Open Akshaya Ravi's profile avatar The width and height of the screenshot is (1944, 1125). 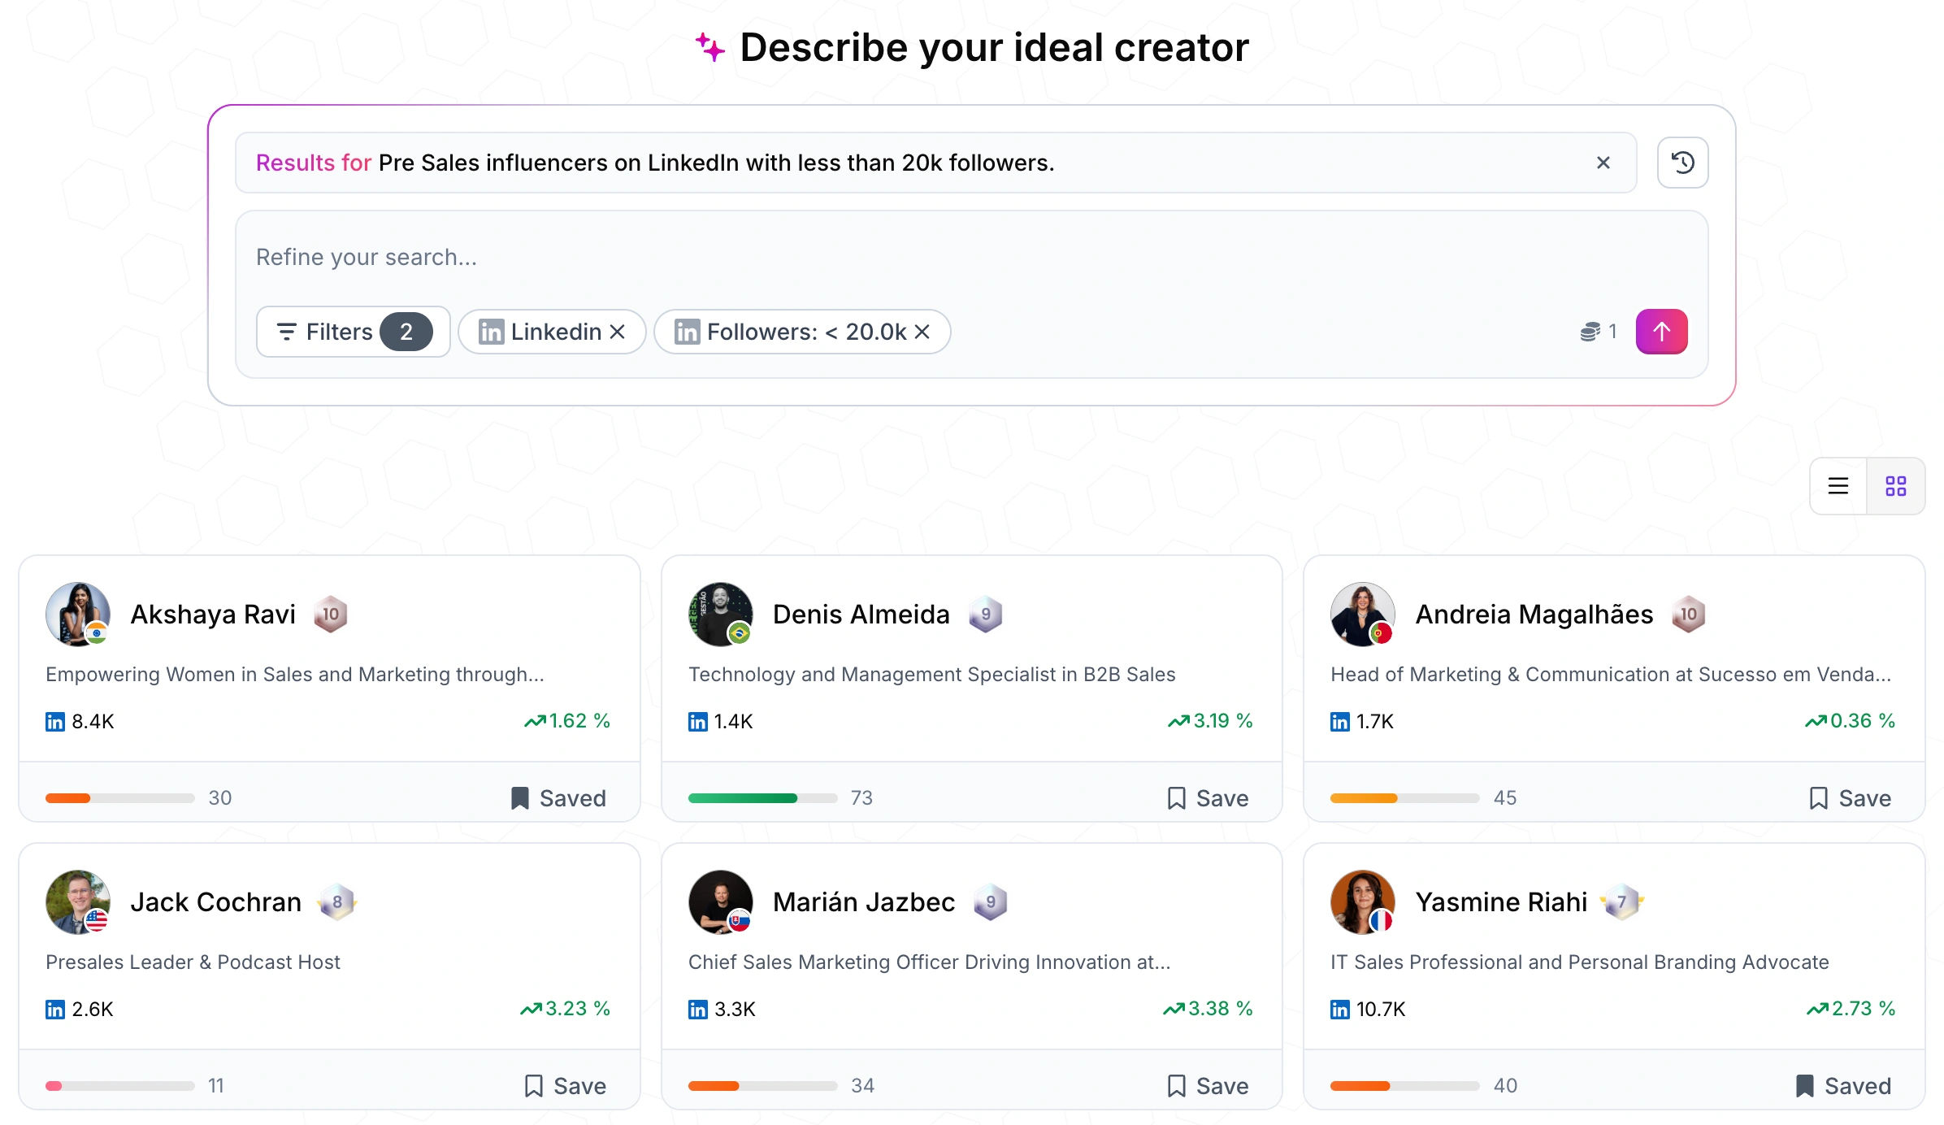click(78, 614)
